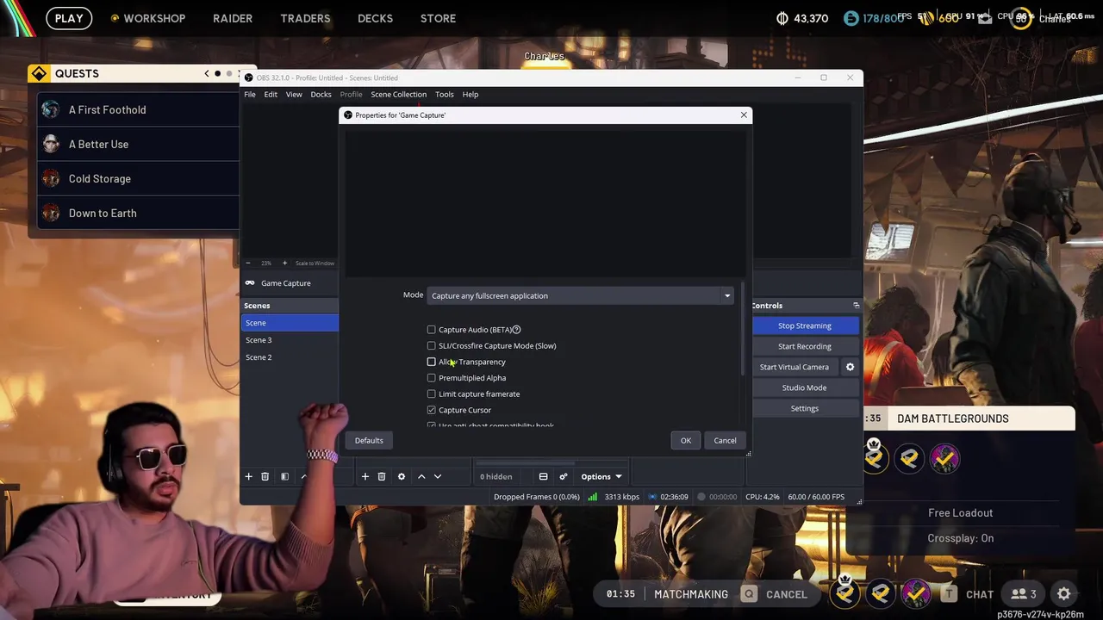The width and height of the screenshot is (1103, 620).
Task: Switch to the game's WORKSHOP tab
Action: point(153,18)
